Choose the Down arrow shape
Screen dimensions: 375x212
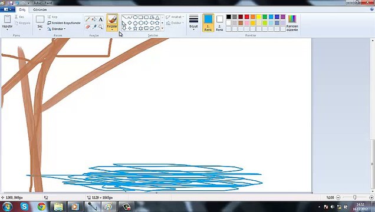(124, 28)
